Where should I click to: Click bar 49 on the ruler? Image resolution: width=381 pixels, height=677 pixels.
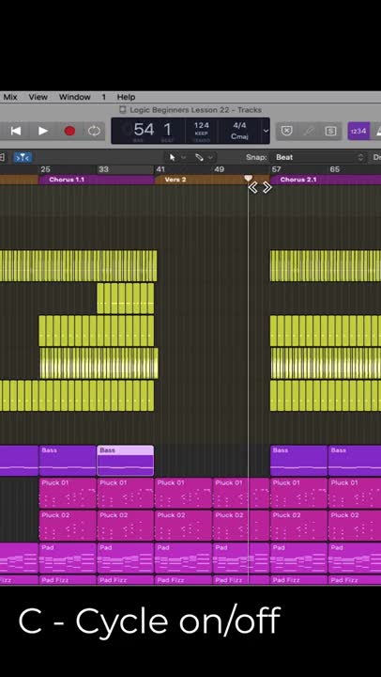pyautogui.click(x=219, y=169)
